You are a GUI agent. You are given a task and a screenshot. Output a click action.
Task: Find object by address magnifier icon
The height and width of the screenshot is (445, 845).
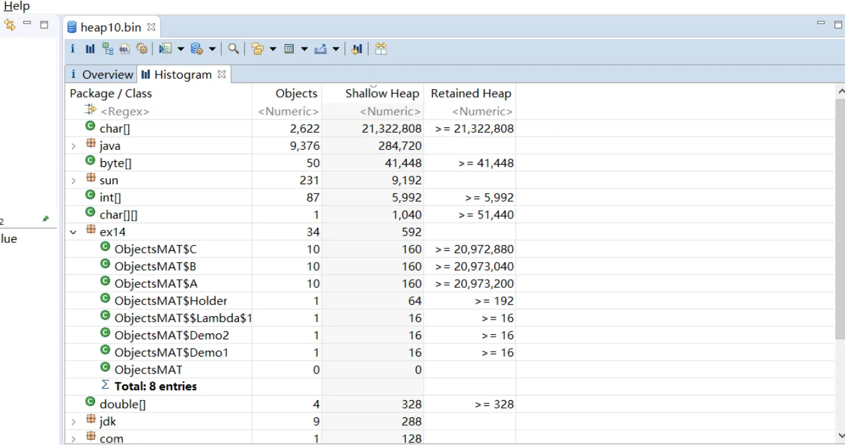[234, 49]
